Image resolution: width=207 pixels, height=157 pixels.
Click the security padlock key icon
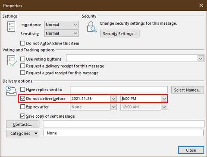tap(91, 27)
